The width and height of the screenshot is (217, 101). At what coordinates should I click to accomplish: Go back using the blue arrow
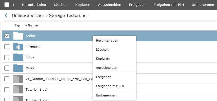click(6, 15)
